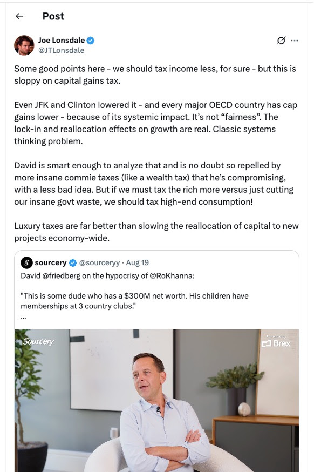314x472 pixels.
Task: Click Joe Lonsdale's blue verified badge
Action: [x=91, y=41]
